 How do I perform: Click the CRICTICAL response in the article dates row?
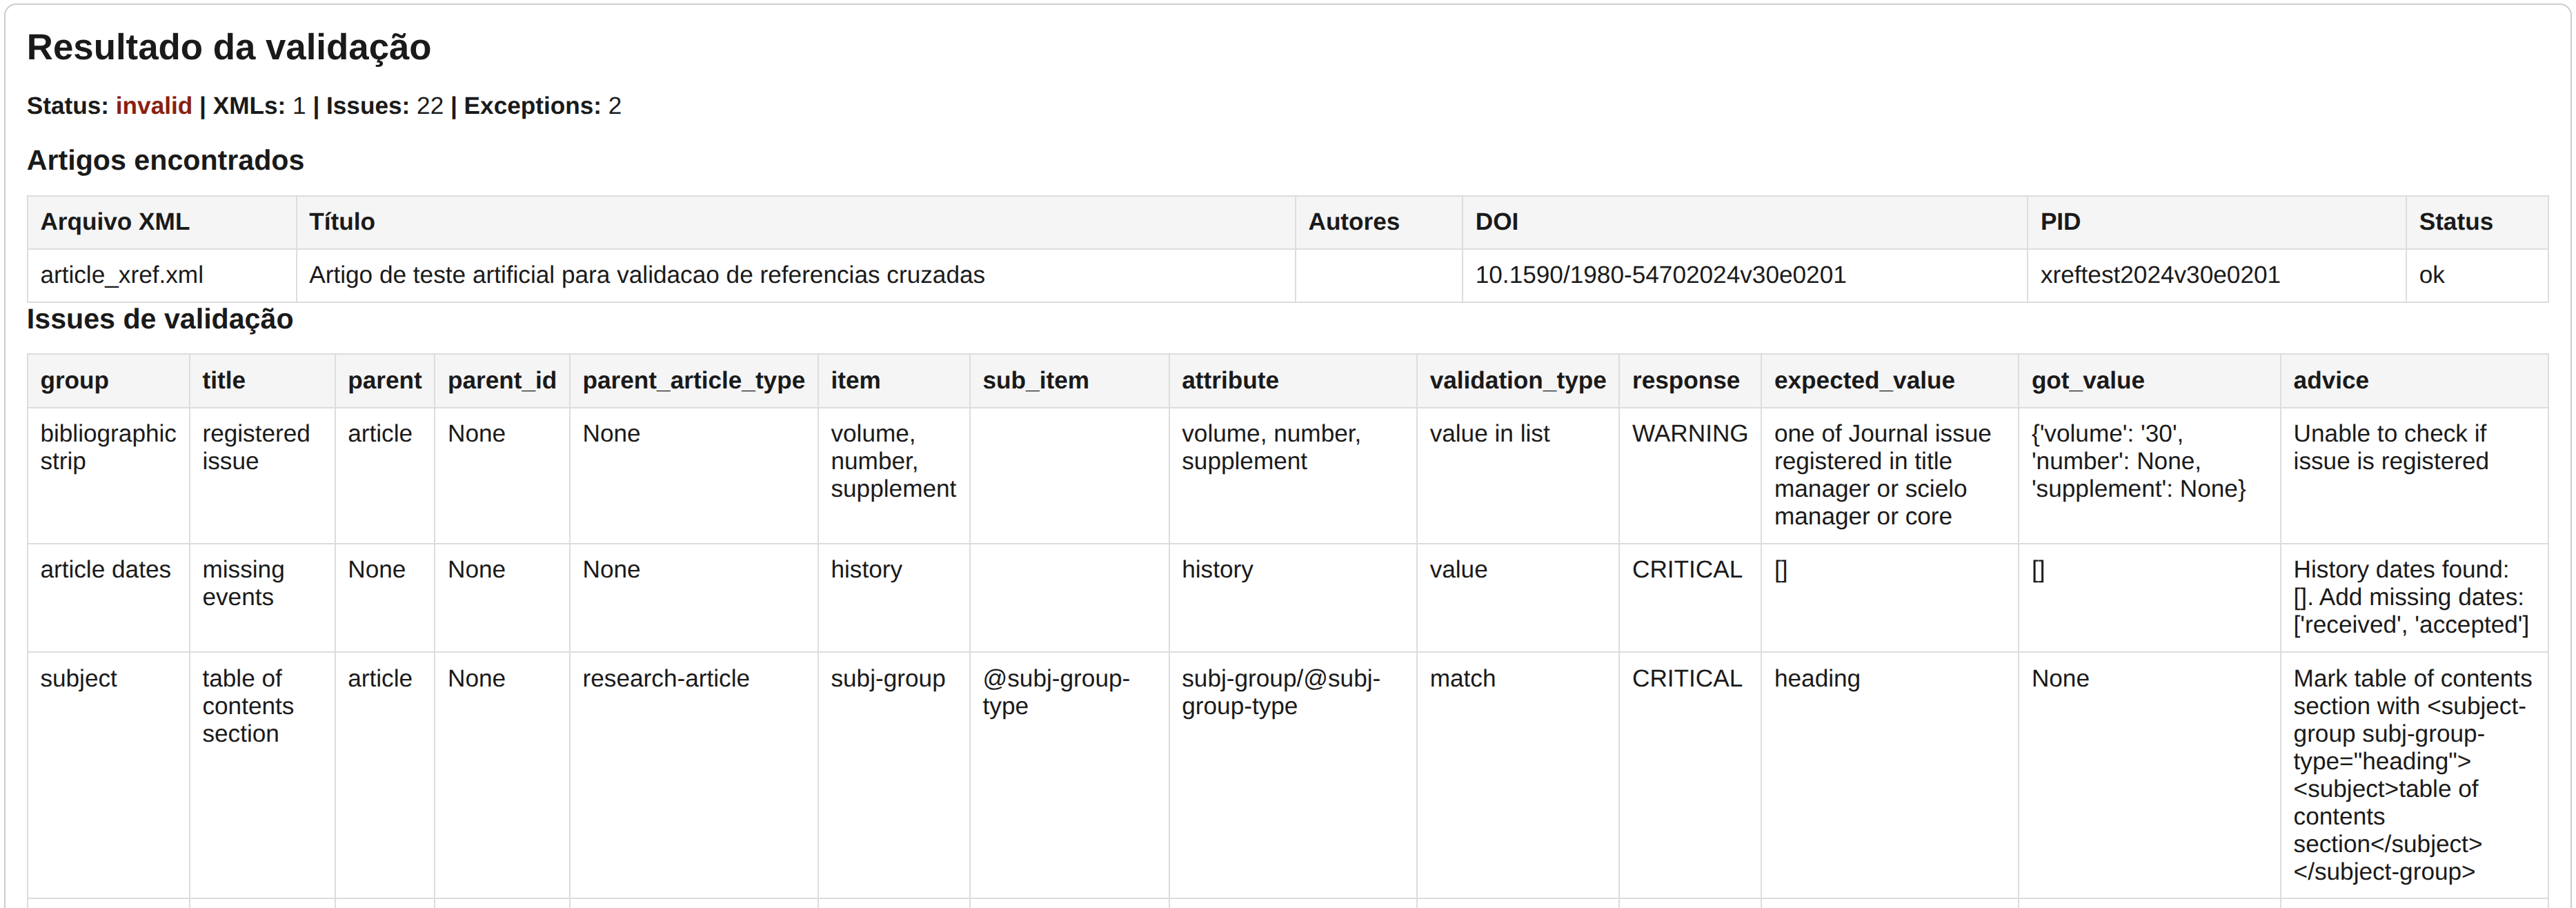(x=1690, y=598)
